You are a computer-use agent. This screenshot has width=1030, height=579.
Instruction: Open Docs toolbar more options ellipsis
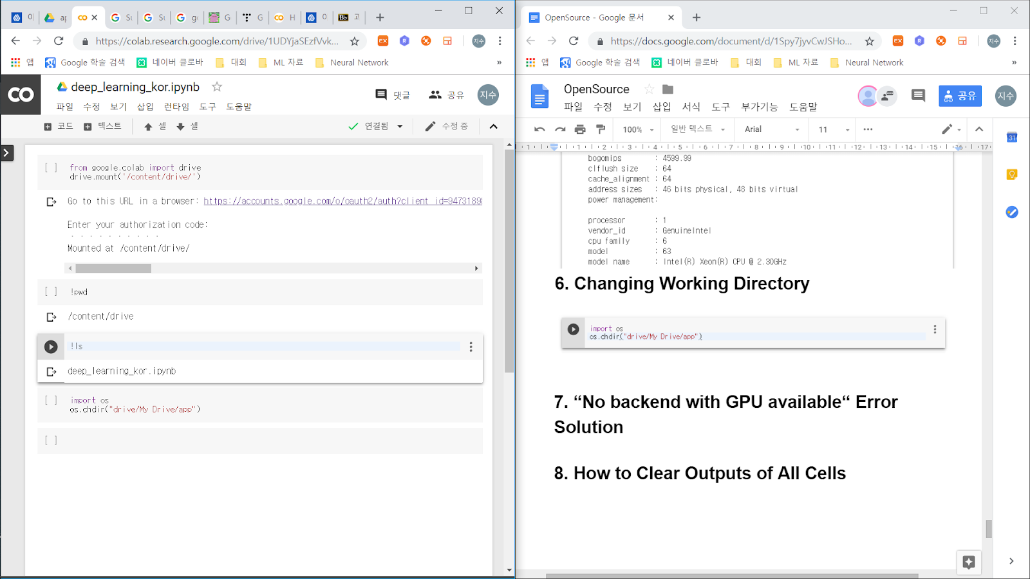(868, 129)
